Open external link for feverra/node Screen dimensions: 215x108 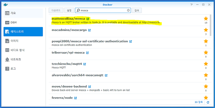tap(76, 98)
